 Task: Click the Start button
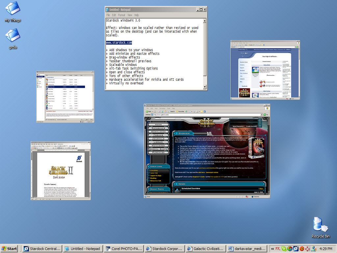[x=9, y=249]
